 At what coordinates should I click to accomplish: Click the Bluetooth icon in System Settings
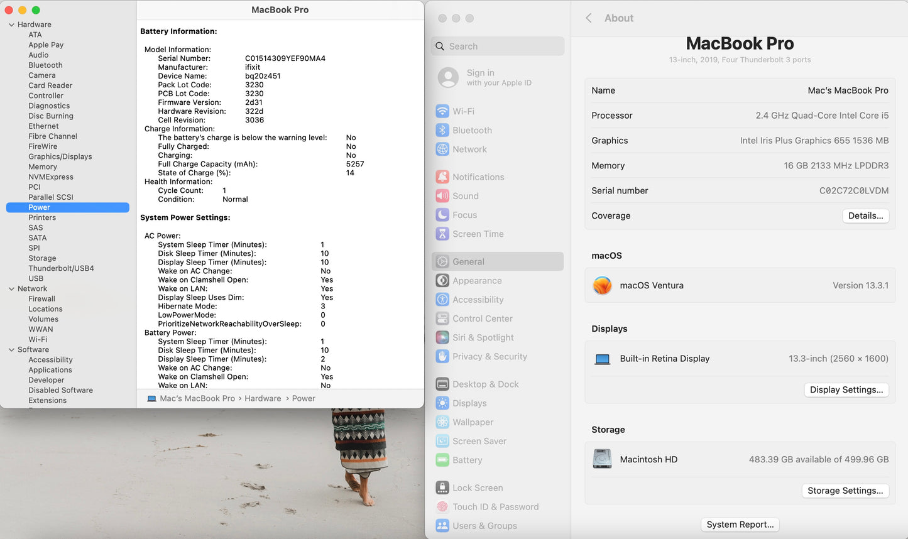442,130
